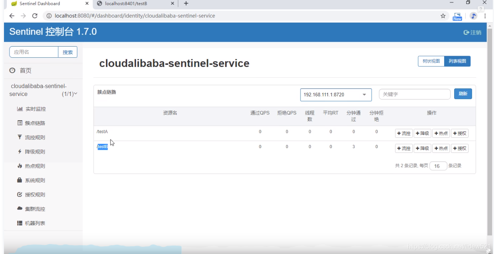Open the 流控规则 filter icon in sidebar
This screenshot has width=494, height=254.
pos(20,137)
